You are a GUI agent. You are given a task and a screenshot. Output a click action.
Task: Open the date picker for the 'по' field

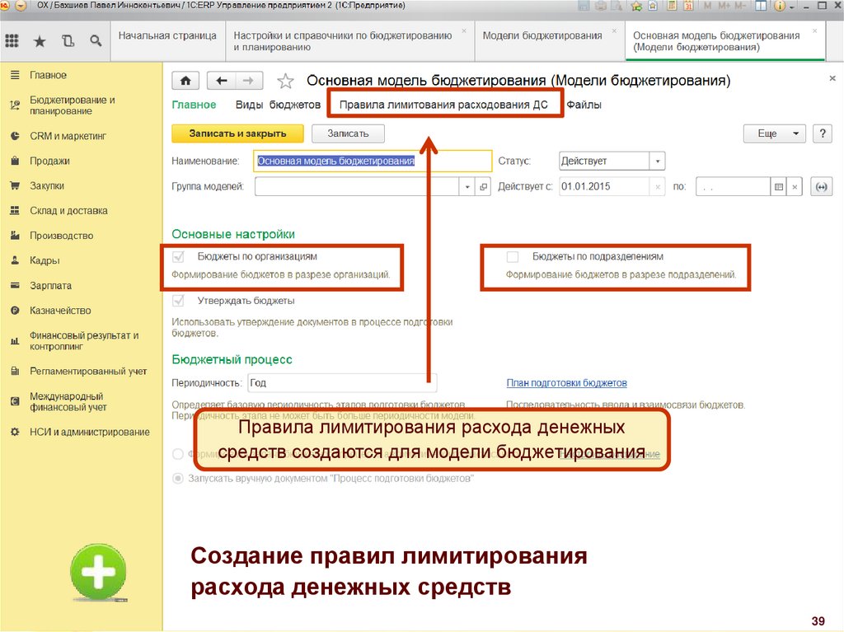(x=778, y=187)
